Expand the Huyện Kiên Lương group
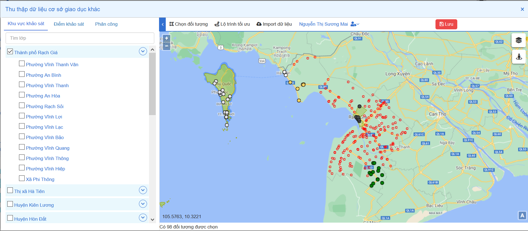The width and height of the screenshot is (528, 231). click(x=143, y=204)
